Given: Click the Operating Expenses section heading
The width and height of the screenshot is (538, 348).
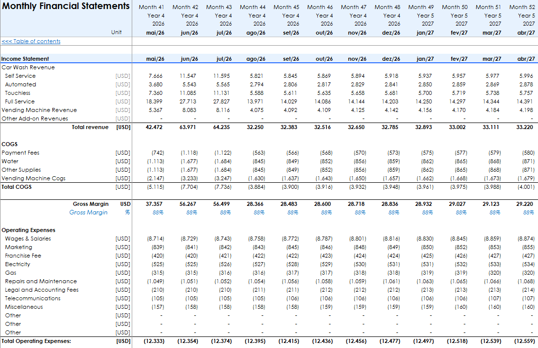Looking at the screenshot, I should [x=28, y=230].
